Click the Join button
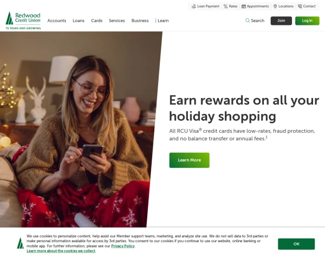The image size is (325, 260). click(x=281, y=21)
